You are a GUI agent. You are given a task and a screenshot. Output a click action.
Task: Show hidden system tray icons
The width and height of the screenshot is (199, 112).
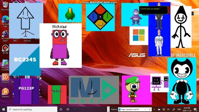tap(154, 109)
